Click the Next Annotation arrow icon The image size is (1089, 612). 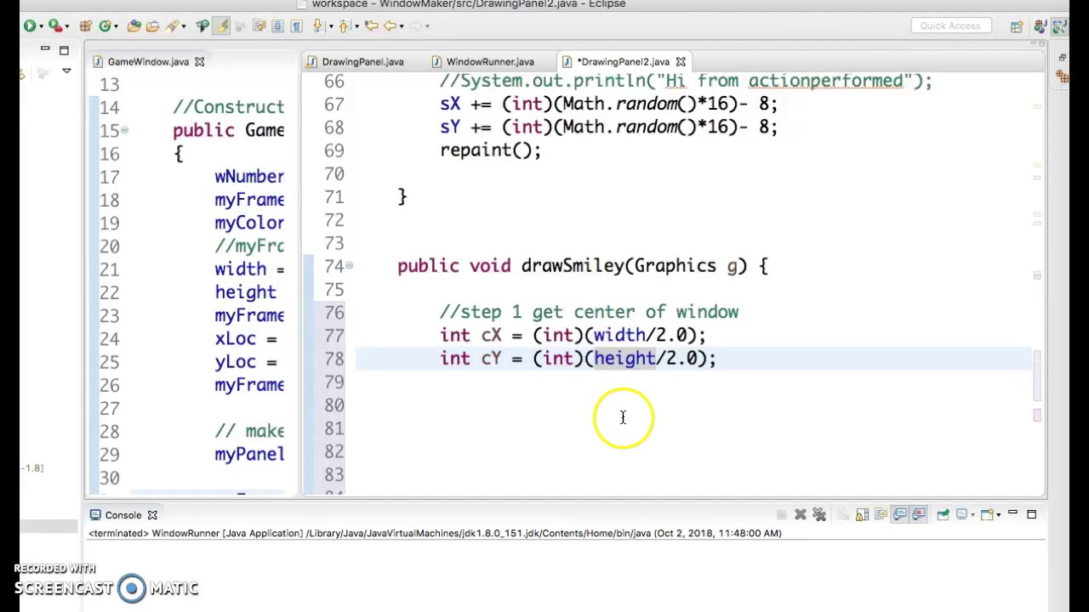click(317, 25)
